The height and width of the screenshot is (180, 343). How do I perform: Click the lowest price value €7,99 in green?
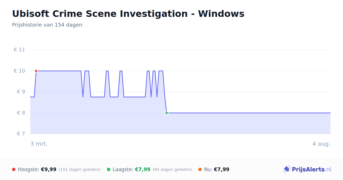tap(143, 169)
